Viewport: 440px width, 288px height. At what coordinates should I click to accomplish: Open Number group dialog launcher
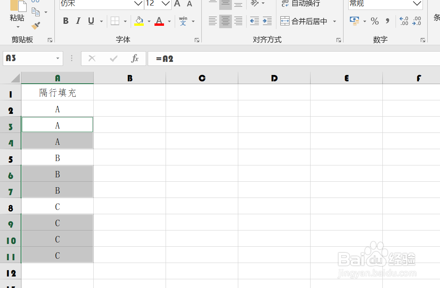423,40
